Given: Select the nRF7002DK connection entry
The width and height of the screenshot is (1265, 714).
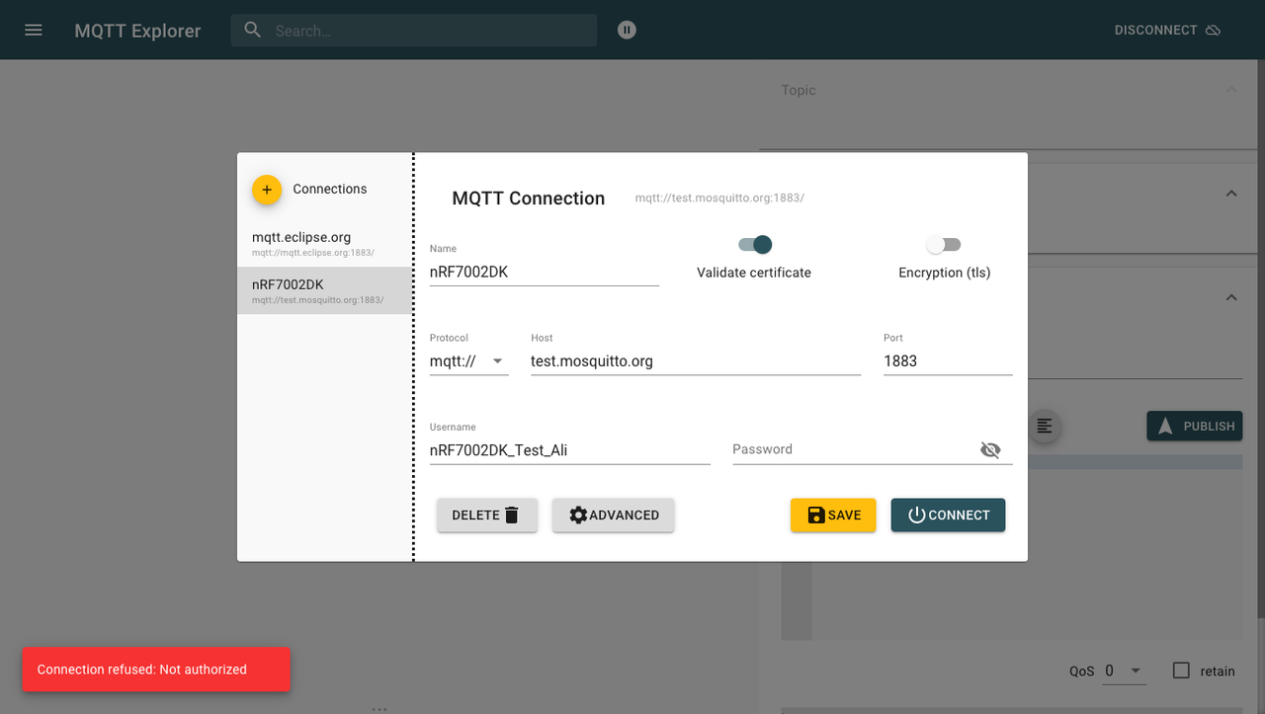Looking at the screenshot, I should (x=325, y=290).
